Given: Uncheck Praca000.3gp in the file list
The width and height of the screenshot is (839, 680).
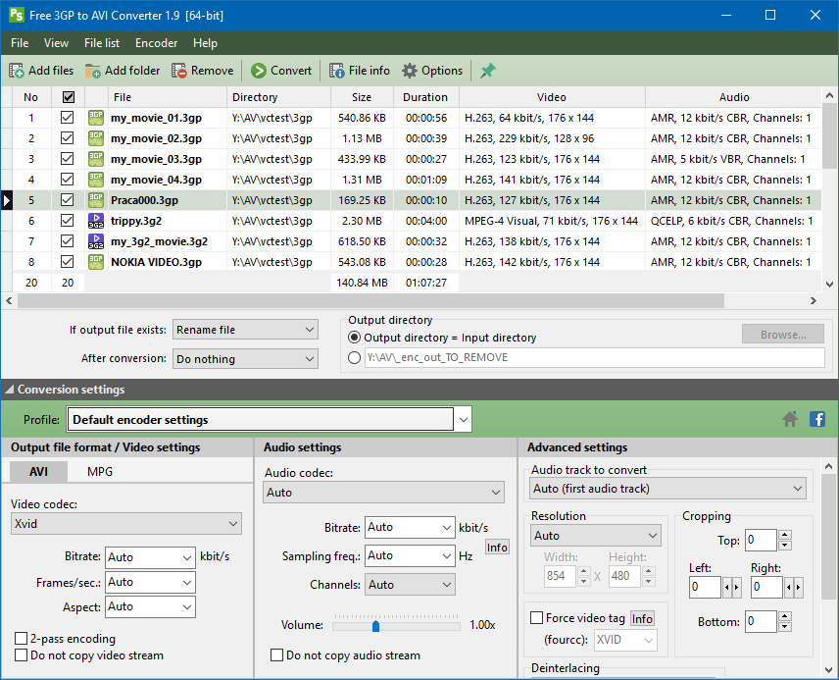Looking at the screenshot, I should coord(67,200).
